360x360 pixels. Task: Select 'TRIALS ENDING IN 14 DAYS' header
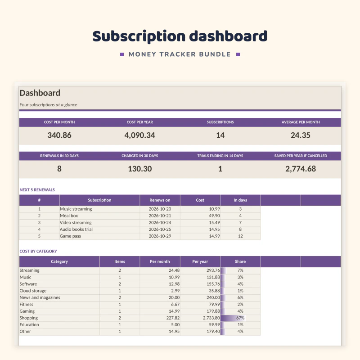pos(220,156)
